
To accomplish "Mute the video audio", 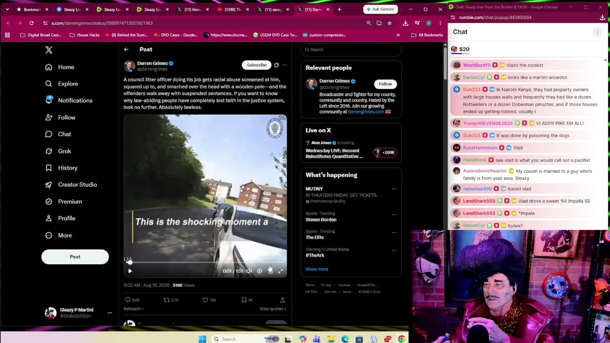I will [x=249, y=271].
